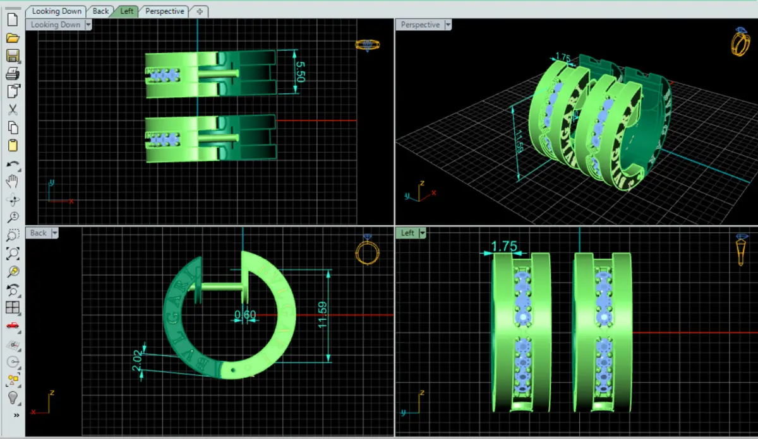Open a file with the folder icon
The width and height of the screenshot is (758, 439).
12,37
